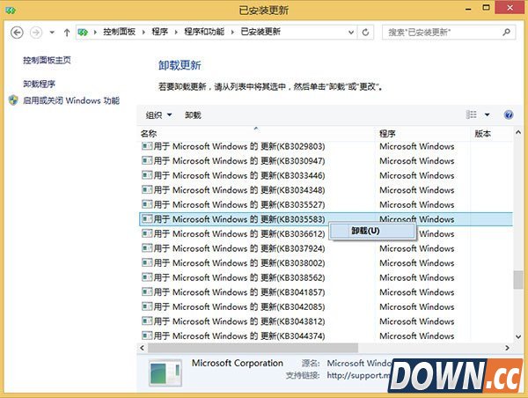528x398 pixels.
Task: Click the vertical scrollbar thumb
Action: 518,280
